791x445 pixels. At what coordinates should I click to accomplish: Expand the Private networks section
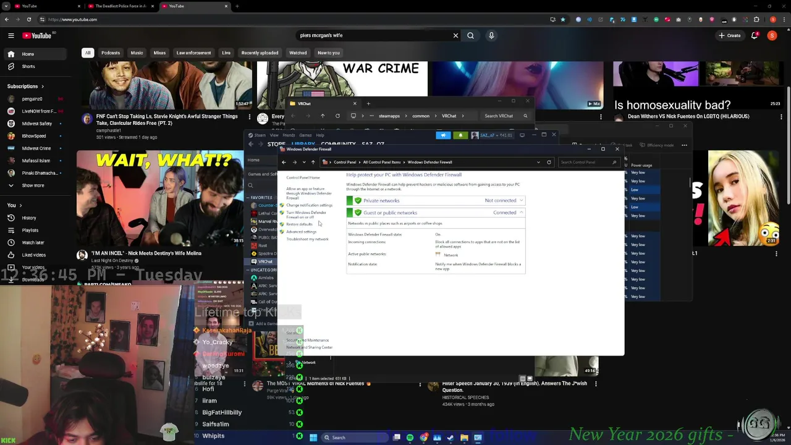pyautogui.click(x=522, y=200)
